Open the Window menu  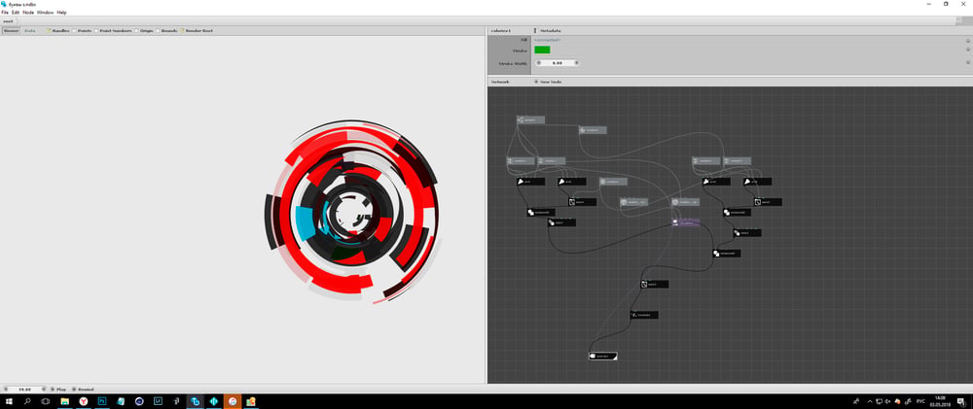pyautogui.click(x=46, y=13)
